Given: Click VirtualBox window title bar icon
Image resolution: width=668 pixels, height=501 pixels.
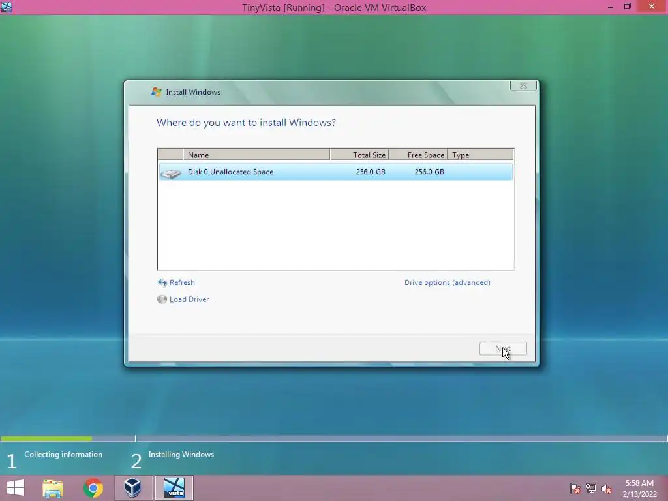Looking at the screenshot, I should point(7,7).
